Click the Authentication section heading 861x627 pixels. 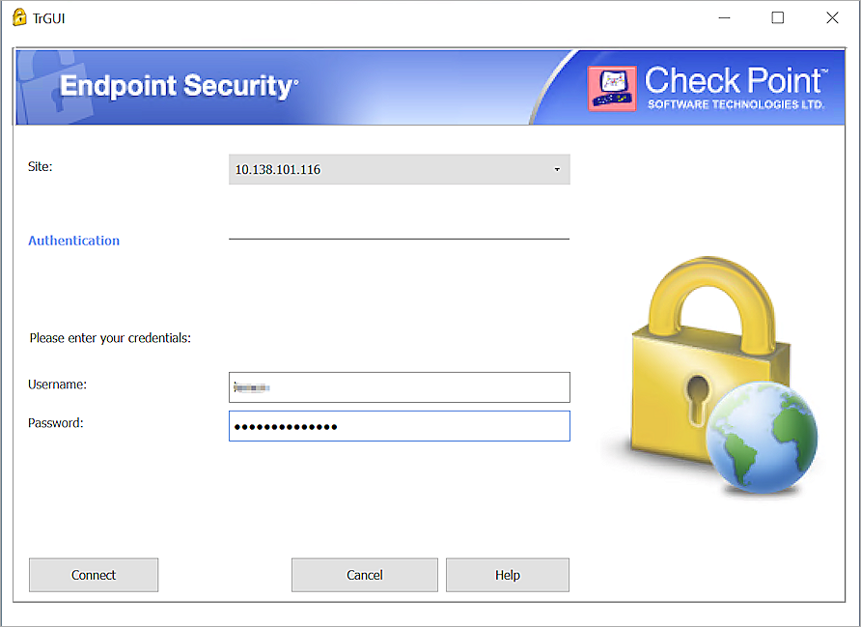click(73, 241)
